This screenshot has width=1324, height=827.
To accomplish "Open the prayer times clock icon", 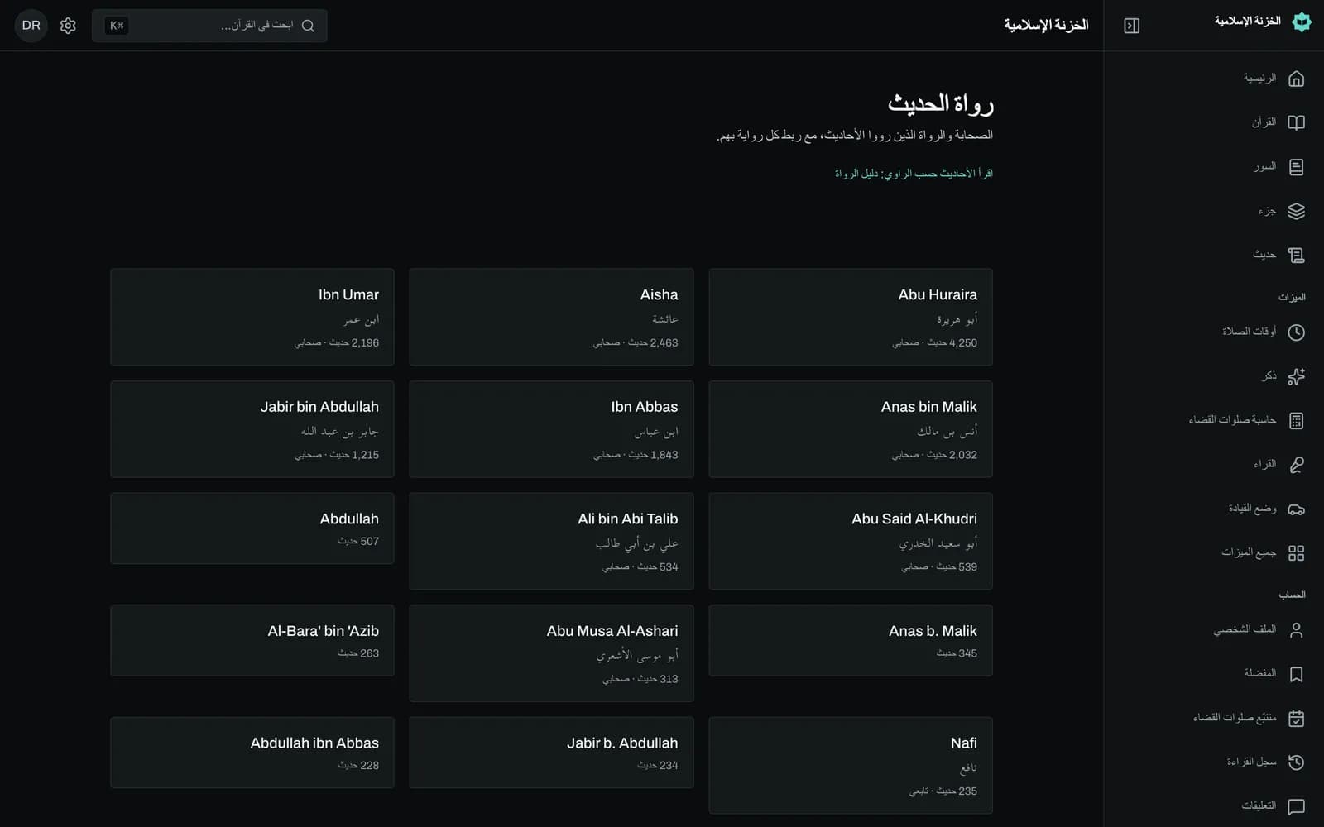I will click(x=1296, y=332).
